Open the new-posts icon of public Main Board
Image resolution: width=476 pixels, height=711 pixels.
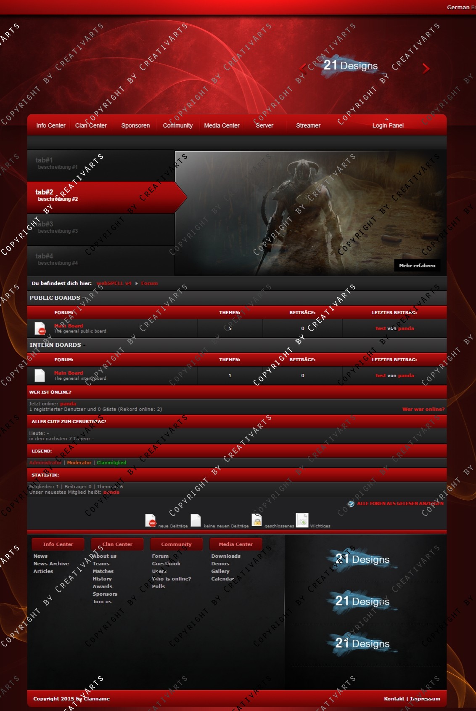click(40, 328)
